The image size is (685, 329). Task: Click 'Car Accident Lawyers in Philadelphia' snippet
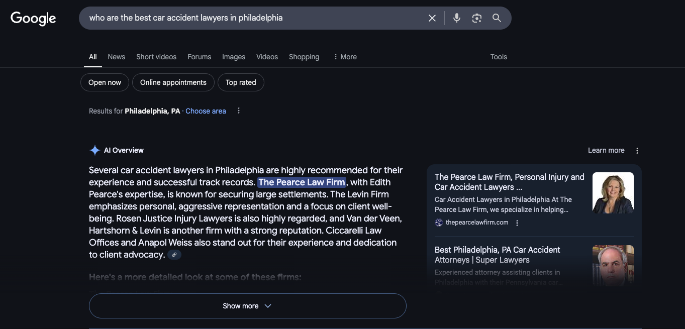coord(503,204)
